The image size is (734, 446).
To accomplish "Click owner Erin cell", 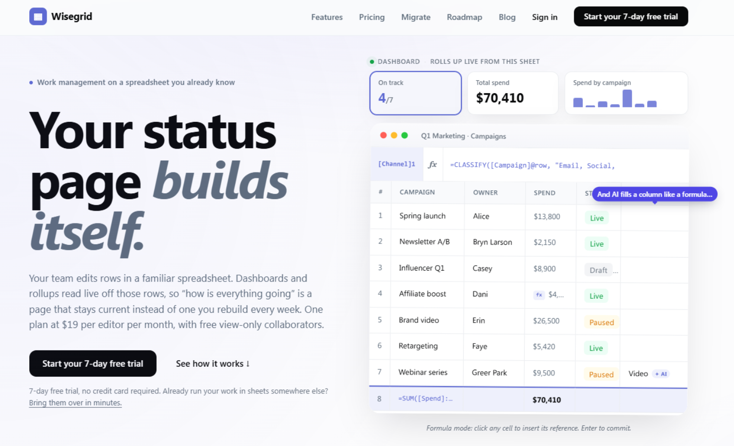I will point(494,321).
